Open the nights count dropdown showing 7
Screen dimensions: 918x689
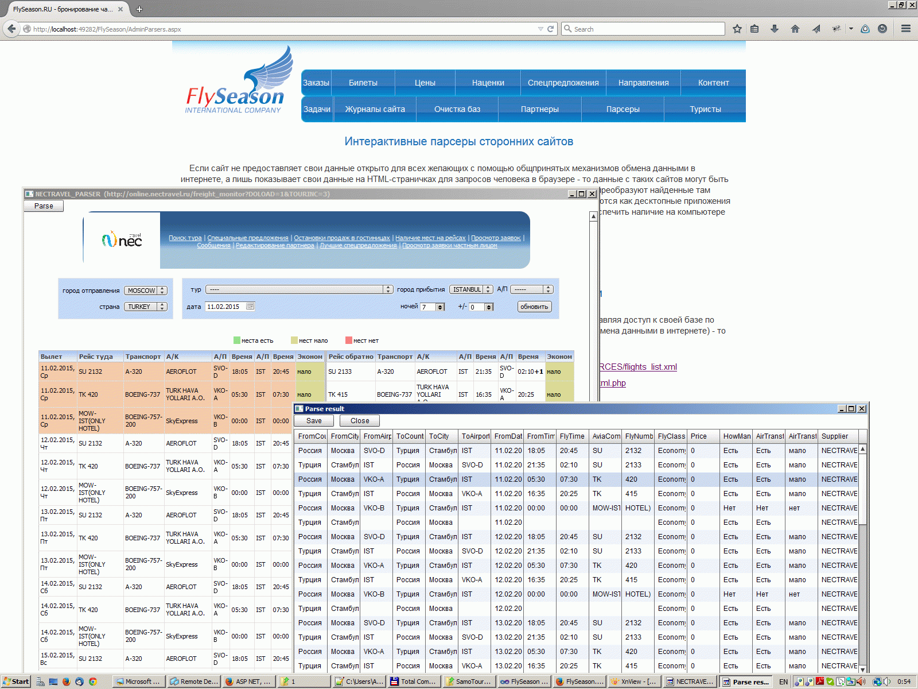point(433,307)
